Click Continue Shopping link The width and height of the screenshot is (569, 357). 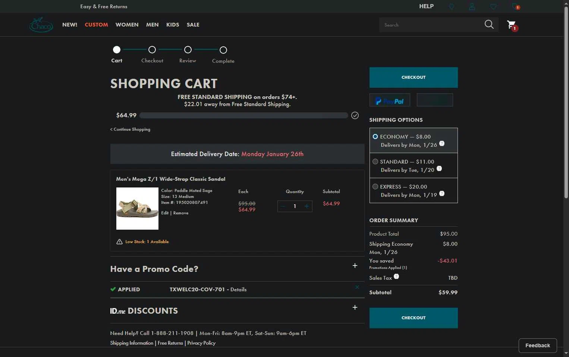tap(130, 129)
